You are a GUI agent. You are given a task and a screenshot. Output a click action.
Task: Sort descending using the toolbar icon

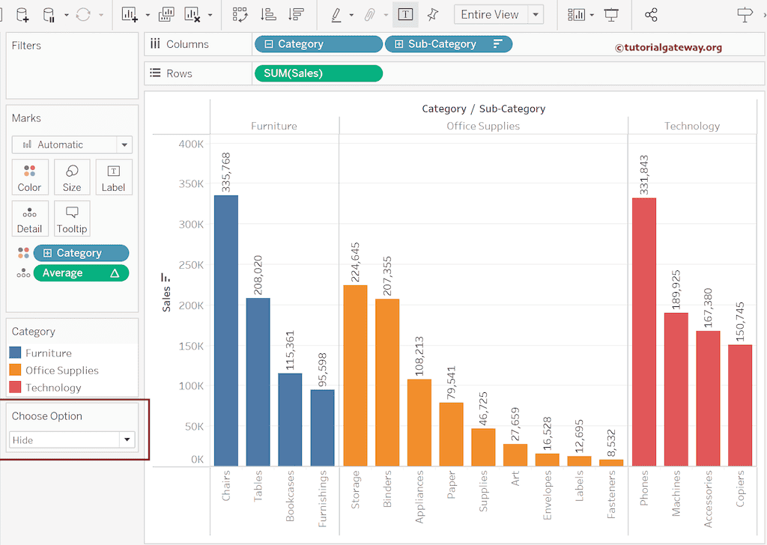296,15
